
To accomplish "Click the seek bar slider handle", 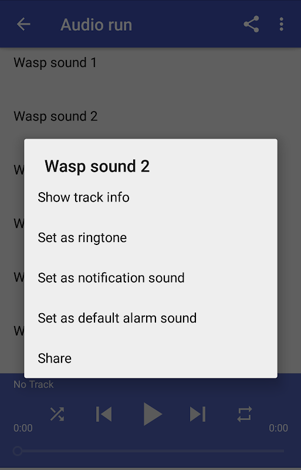I will [x=18, y=451].
